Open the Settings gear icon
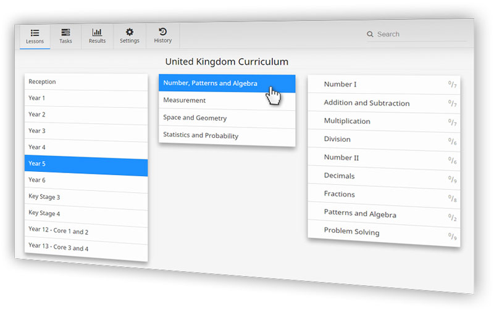 (x=130, y=32)
